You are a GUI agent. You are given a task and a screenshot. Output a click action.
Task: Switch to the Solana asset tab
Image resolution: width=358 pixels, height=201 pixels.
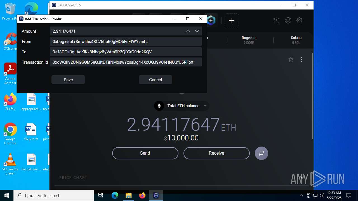[x=296, y=40]
